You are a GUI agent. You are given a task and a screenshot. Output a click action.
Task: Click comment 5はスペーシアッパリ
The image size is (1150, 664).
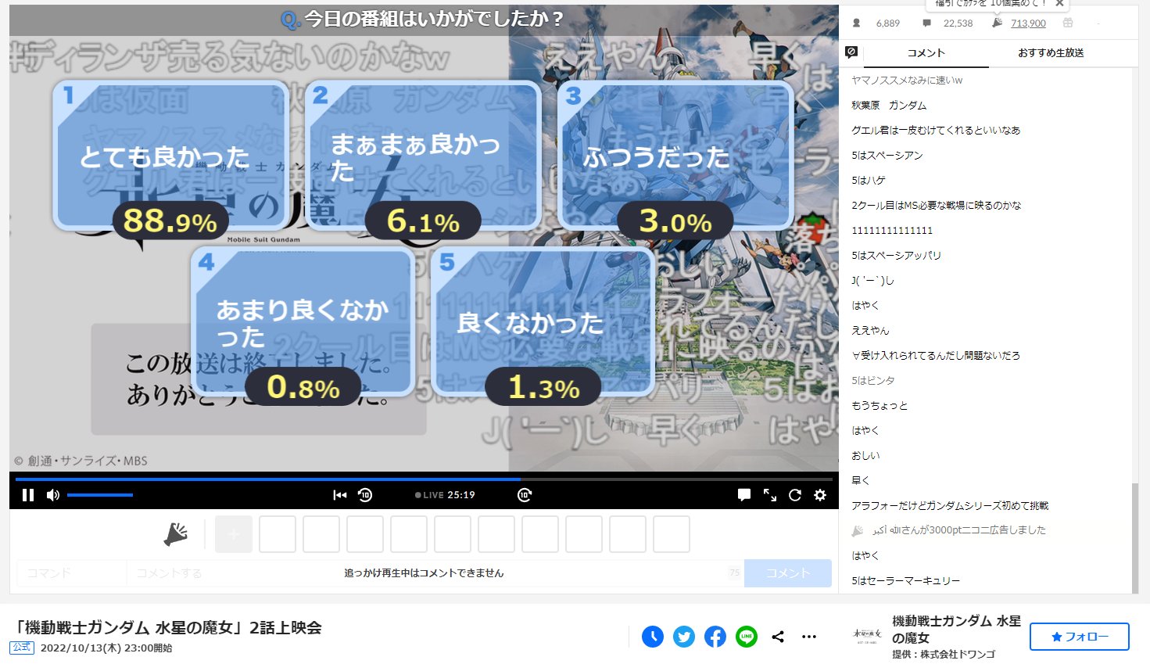(896, 256)
